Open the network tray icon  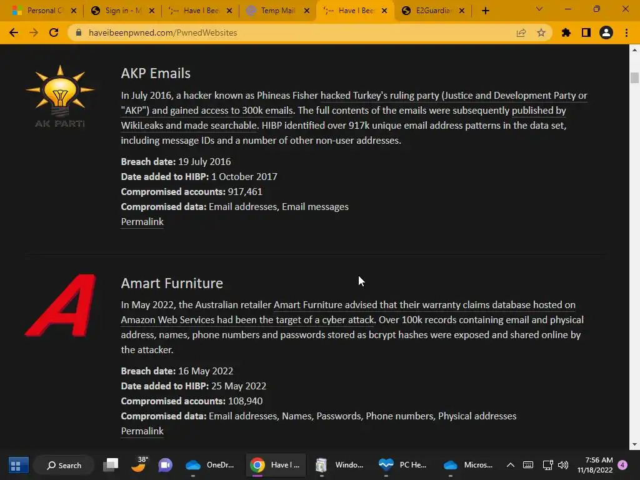point(547,465)
